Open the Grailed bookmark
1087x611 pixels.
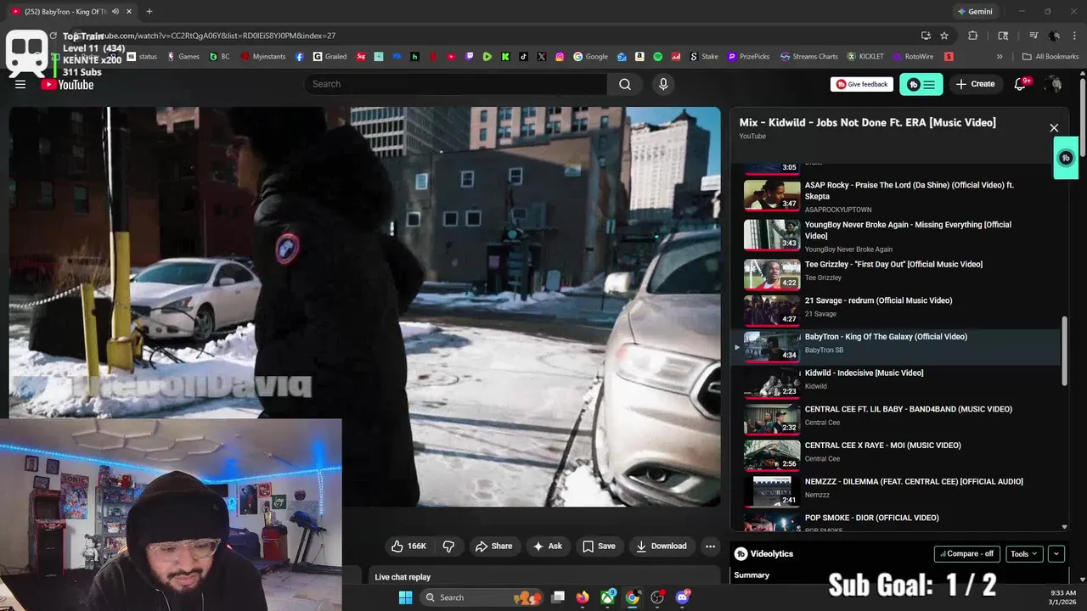click(x=329, y=57)
